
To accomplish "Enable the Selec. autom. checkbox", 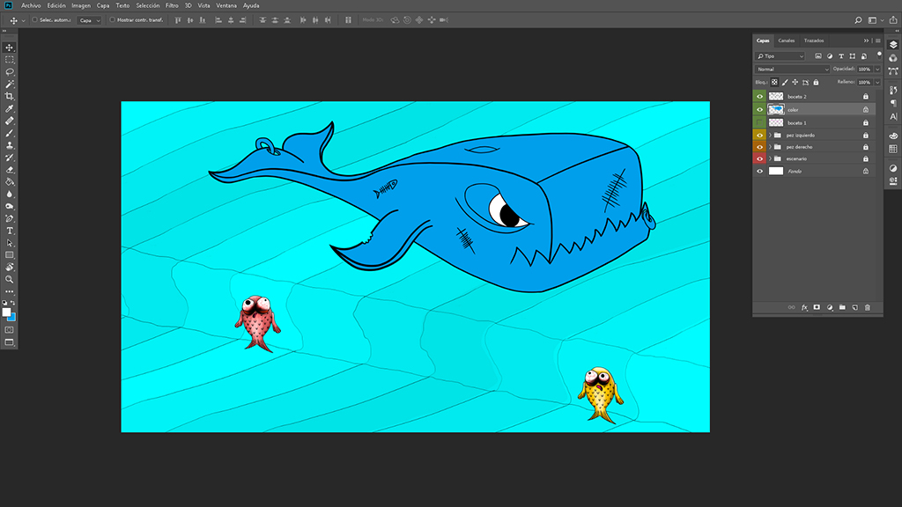I will (x=34, y=19).
